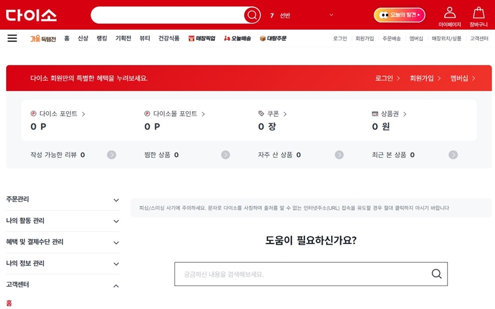Click the 오늘의 발견 badge
Screen dimensions: 495x309
tap(399, 15)
